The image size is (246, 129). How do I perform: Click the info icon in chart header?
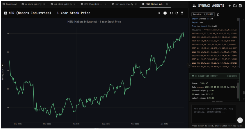pyautogui.click(x=165, y=13)
